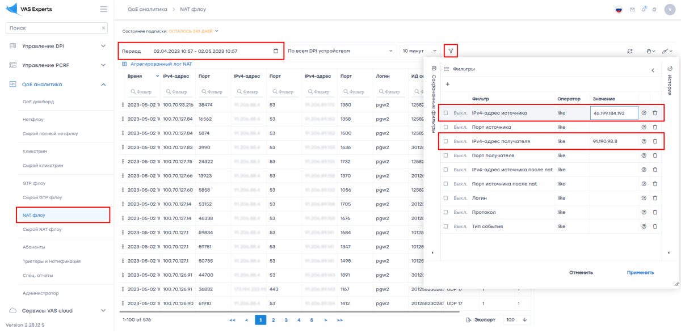Delete the Тип события filter row
The width and height of the screenshot is (681, 333).
(655, 226)
